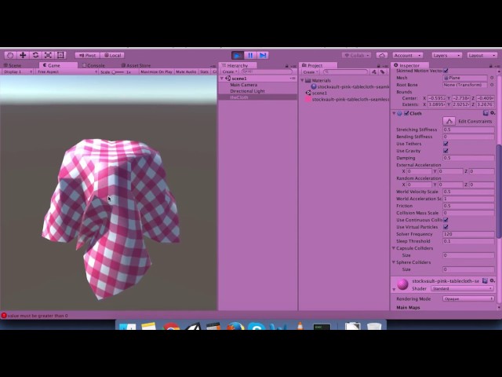Toggle the Skinned Motion Vectors checkbox

click(446, 71)
